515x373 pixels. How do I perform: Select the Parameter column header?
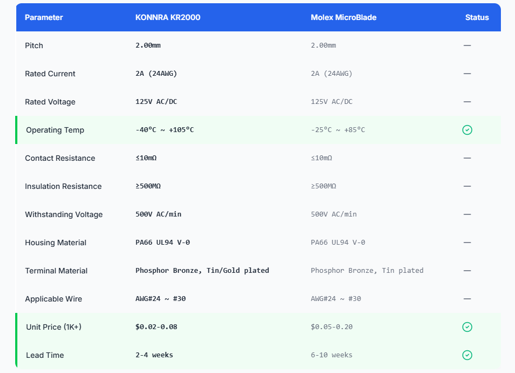(44, 17)
